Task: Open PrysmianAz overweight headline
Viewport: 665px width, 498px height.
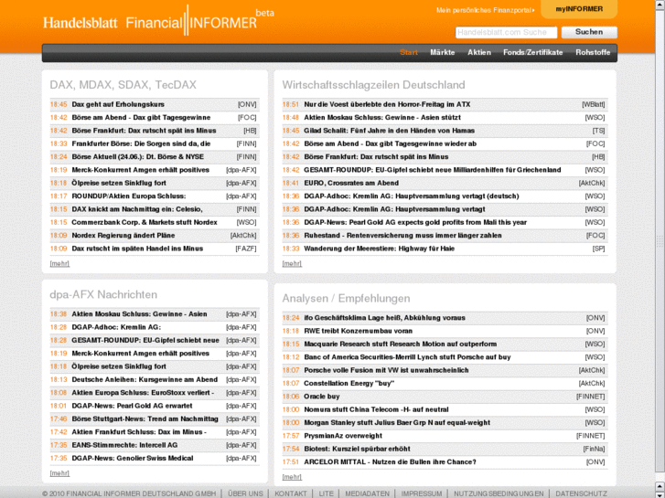Action: [x=343, y=436]
